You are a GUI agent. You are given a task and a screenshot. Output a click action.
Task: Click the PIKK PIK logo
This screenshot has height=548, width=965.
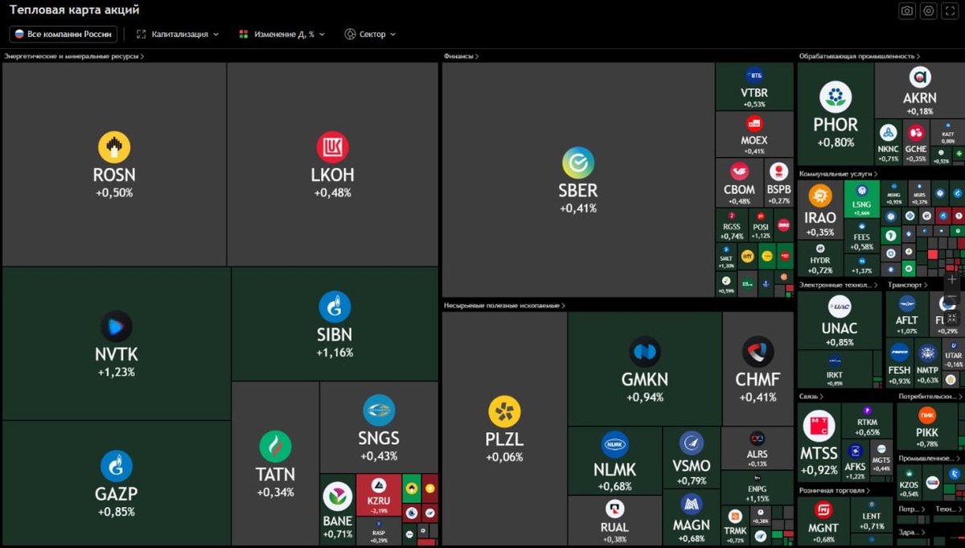click(x=927, y=415)
